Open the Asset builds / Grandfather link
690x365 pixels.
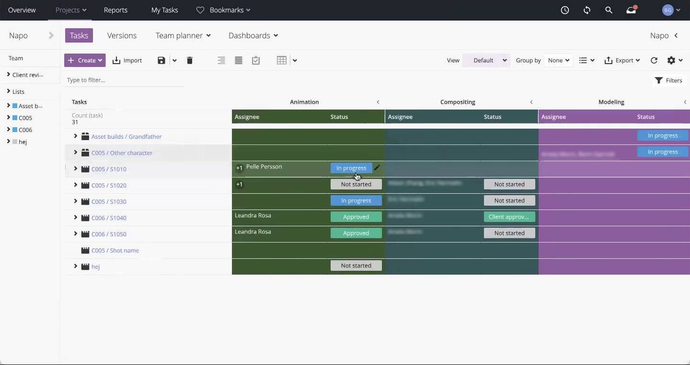click(x=126, y=136)
